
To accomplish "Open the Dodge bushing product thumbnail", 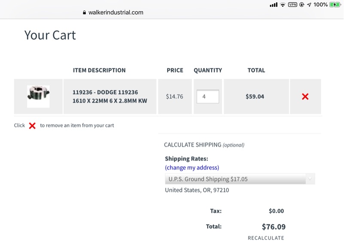I will click(x=38, y=96).
